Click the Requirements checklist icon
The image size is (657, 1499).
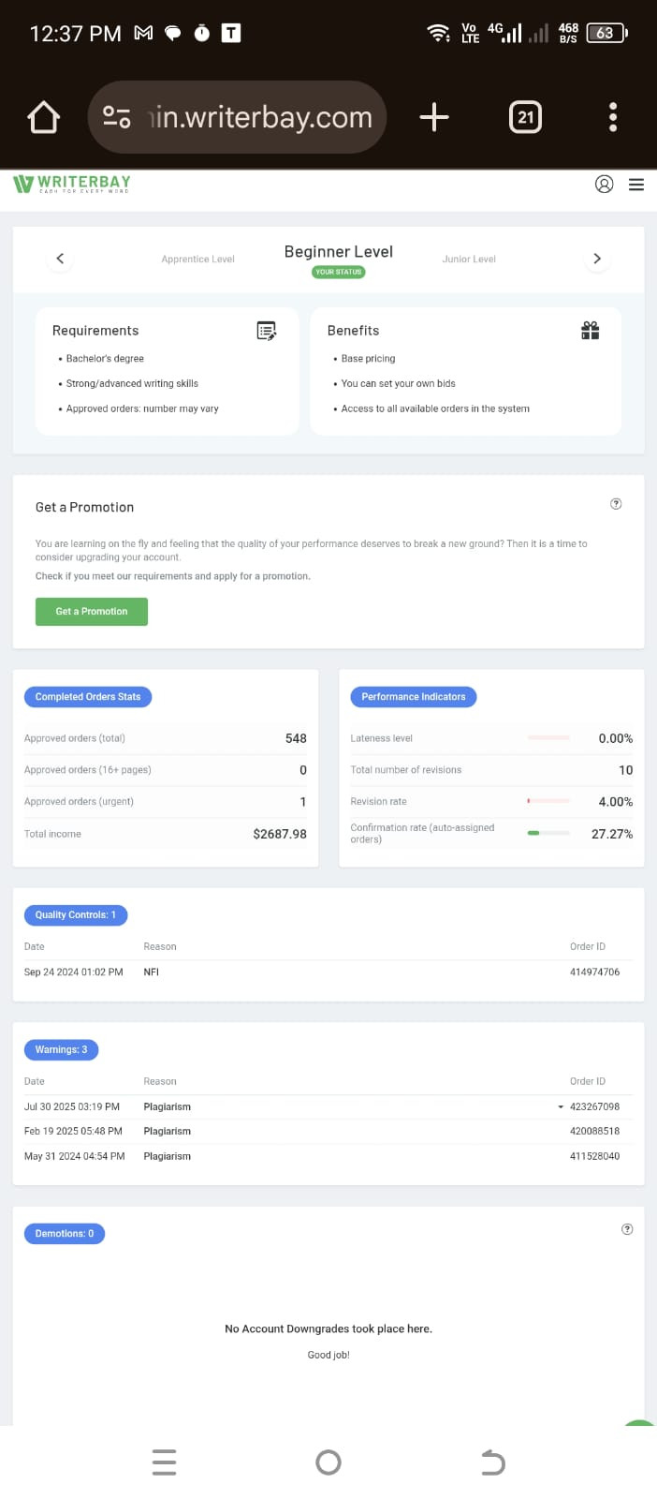(x=267, y=331)
